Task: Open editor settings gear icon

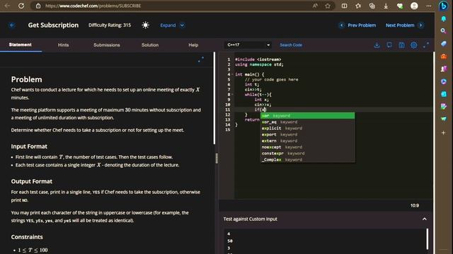Action: click(x=413, y=45)
